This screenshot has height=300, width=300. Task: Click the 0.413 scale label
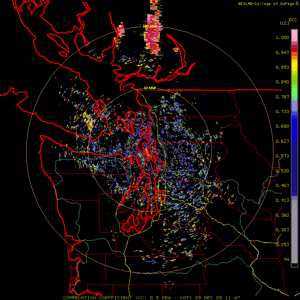282,200
